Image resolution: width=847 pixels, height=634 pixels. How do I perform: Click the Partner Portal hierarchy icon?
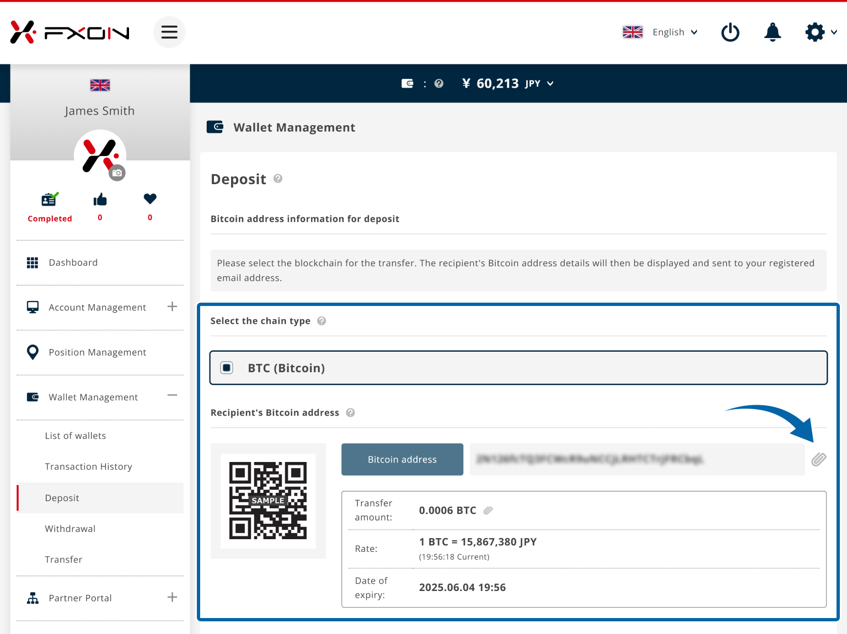click(x=33, y=598)
